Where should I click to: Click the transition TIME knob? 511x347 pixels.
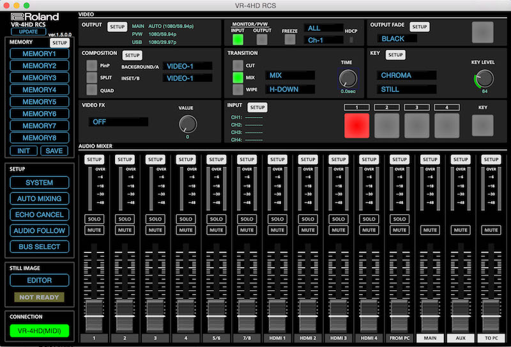click(348, 78)
